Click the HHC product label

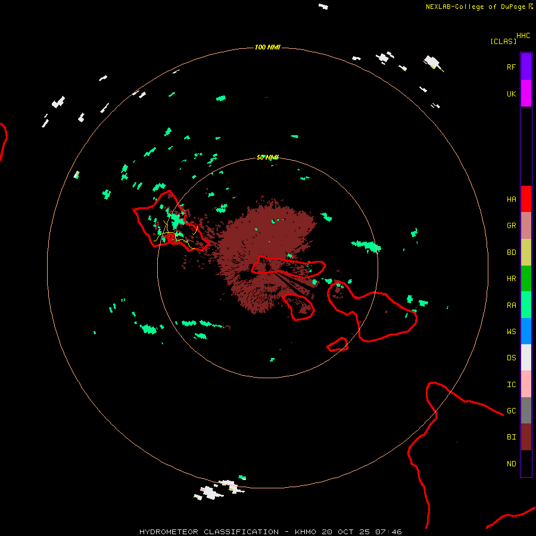pyautogui.click(x=523, y=36)
